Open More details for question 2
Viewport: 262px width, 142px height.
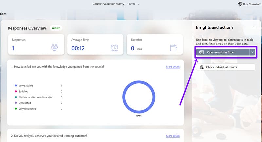coord(173,136)
